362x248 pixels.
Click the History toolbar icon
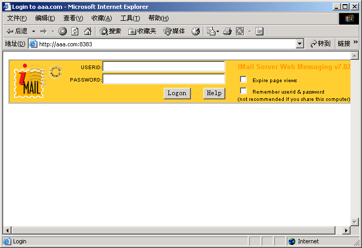click(196, 31)
